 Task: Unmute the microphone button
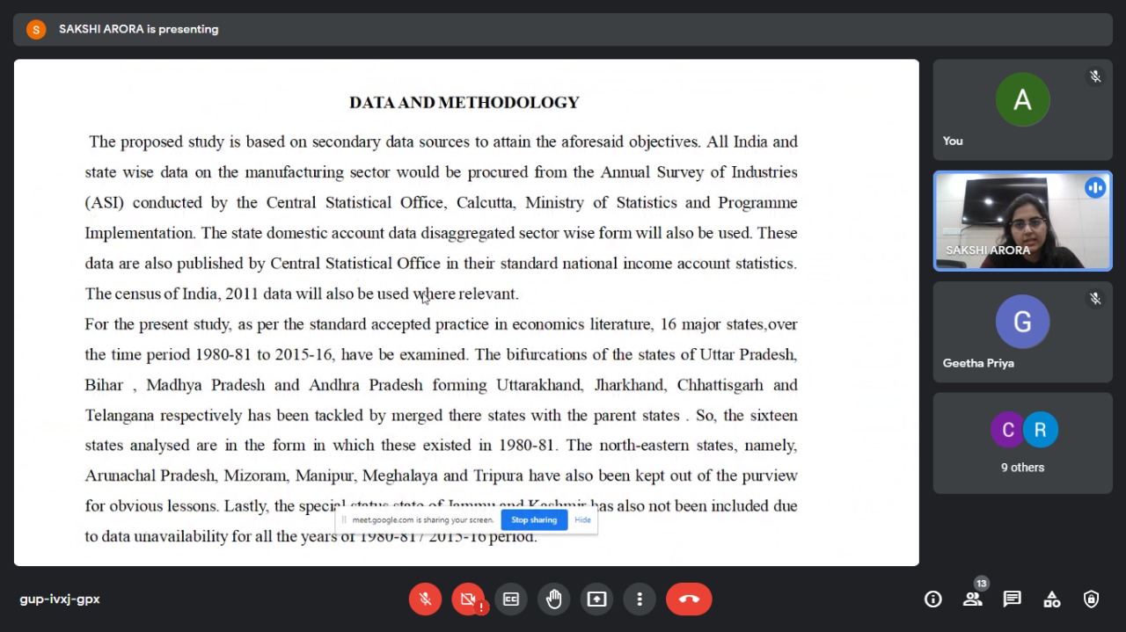coord(425,599)
